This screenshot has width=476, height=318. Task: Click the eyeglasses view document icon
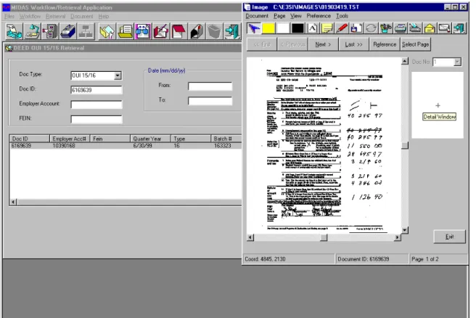coord(143,32)
